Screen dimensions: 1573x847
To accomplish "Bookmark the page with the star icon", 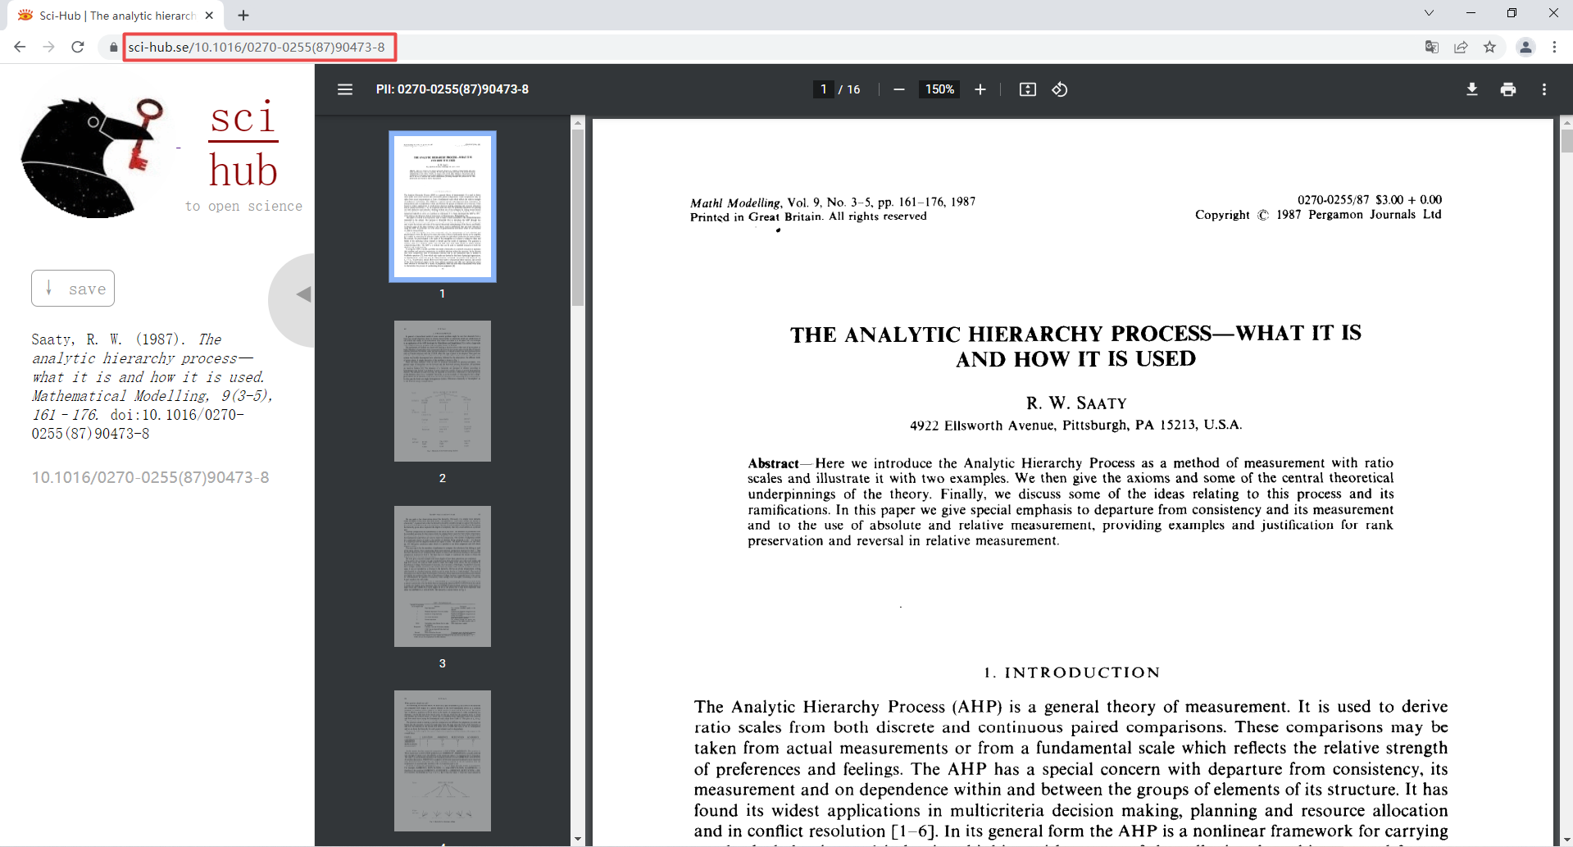I will point(1490,47).
